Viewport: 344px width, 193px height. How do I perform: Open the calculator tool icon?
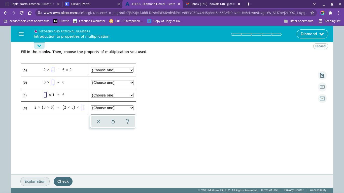click(x=322, y=75)
